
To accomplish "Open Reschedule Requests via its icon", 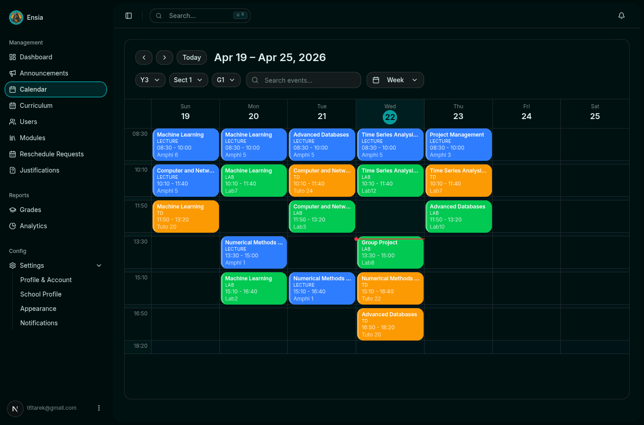I will pos(12,154).
